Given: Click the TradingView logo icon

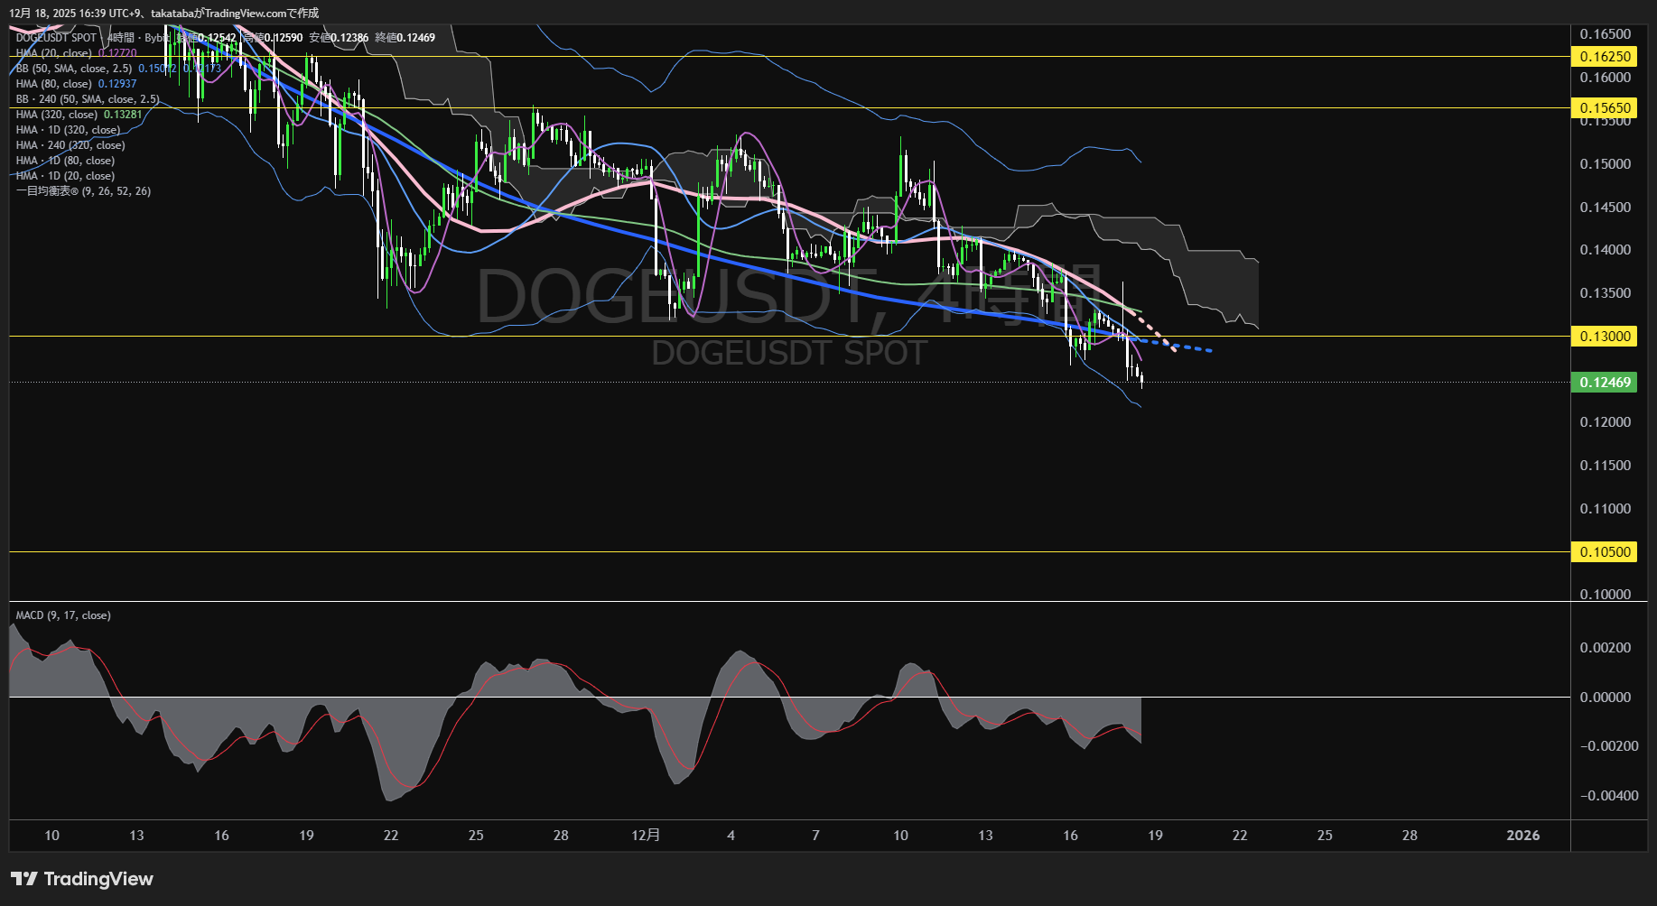Looking at the screenshot, I should [24, 879].
